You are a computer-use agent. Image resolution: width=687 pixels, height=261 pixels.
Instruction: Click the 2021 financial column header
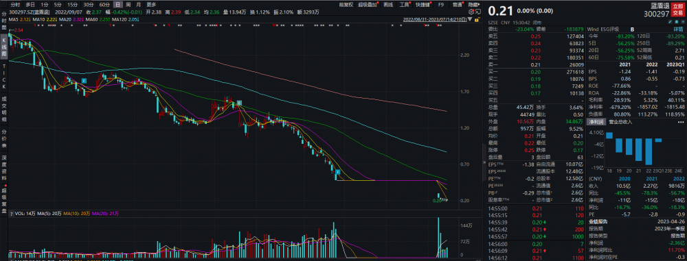click(x=624, y=64)
